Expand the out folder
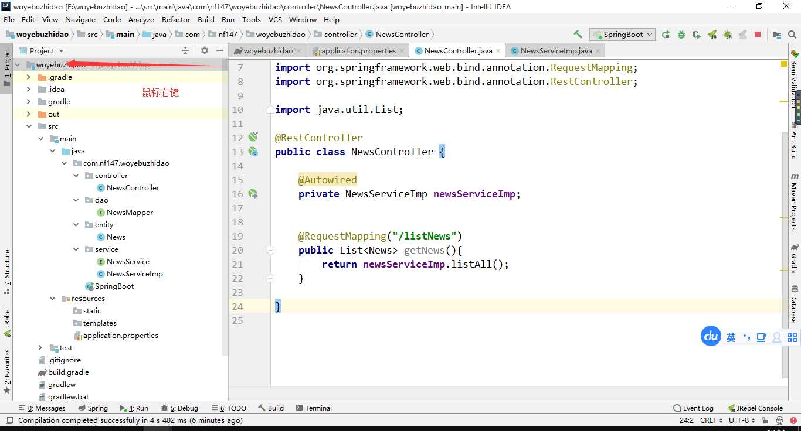801x431 pixels. (29, 114)
